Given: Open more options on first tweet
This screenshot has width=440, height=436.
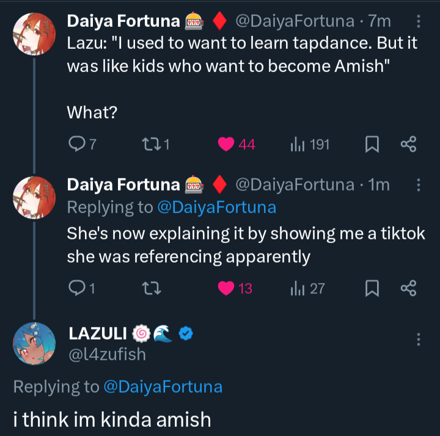Looking at the screenshot, I should click(418, 21).
